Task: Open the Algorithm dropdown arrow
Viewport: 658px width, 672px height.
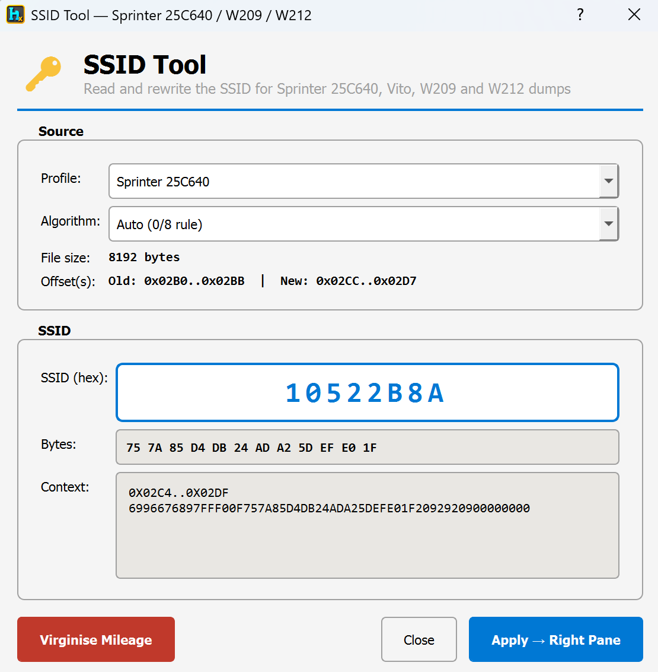Action: [608, 224]
